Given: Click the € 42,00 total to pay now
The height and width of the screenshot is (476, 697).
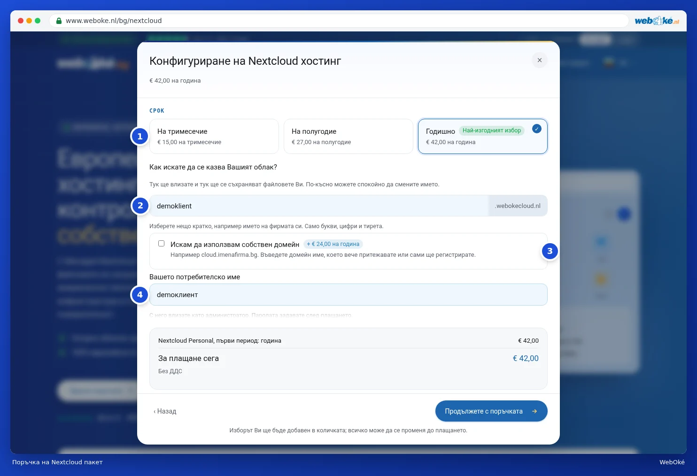Looking at the screenshot, I should coord(526,358).
